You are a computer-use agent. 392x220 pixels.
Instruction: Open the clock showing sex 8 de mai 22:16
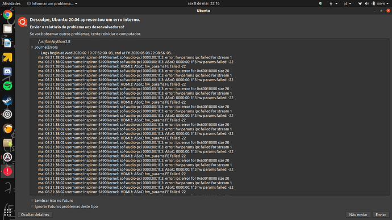(x=203, y=3)
